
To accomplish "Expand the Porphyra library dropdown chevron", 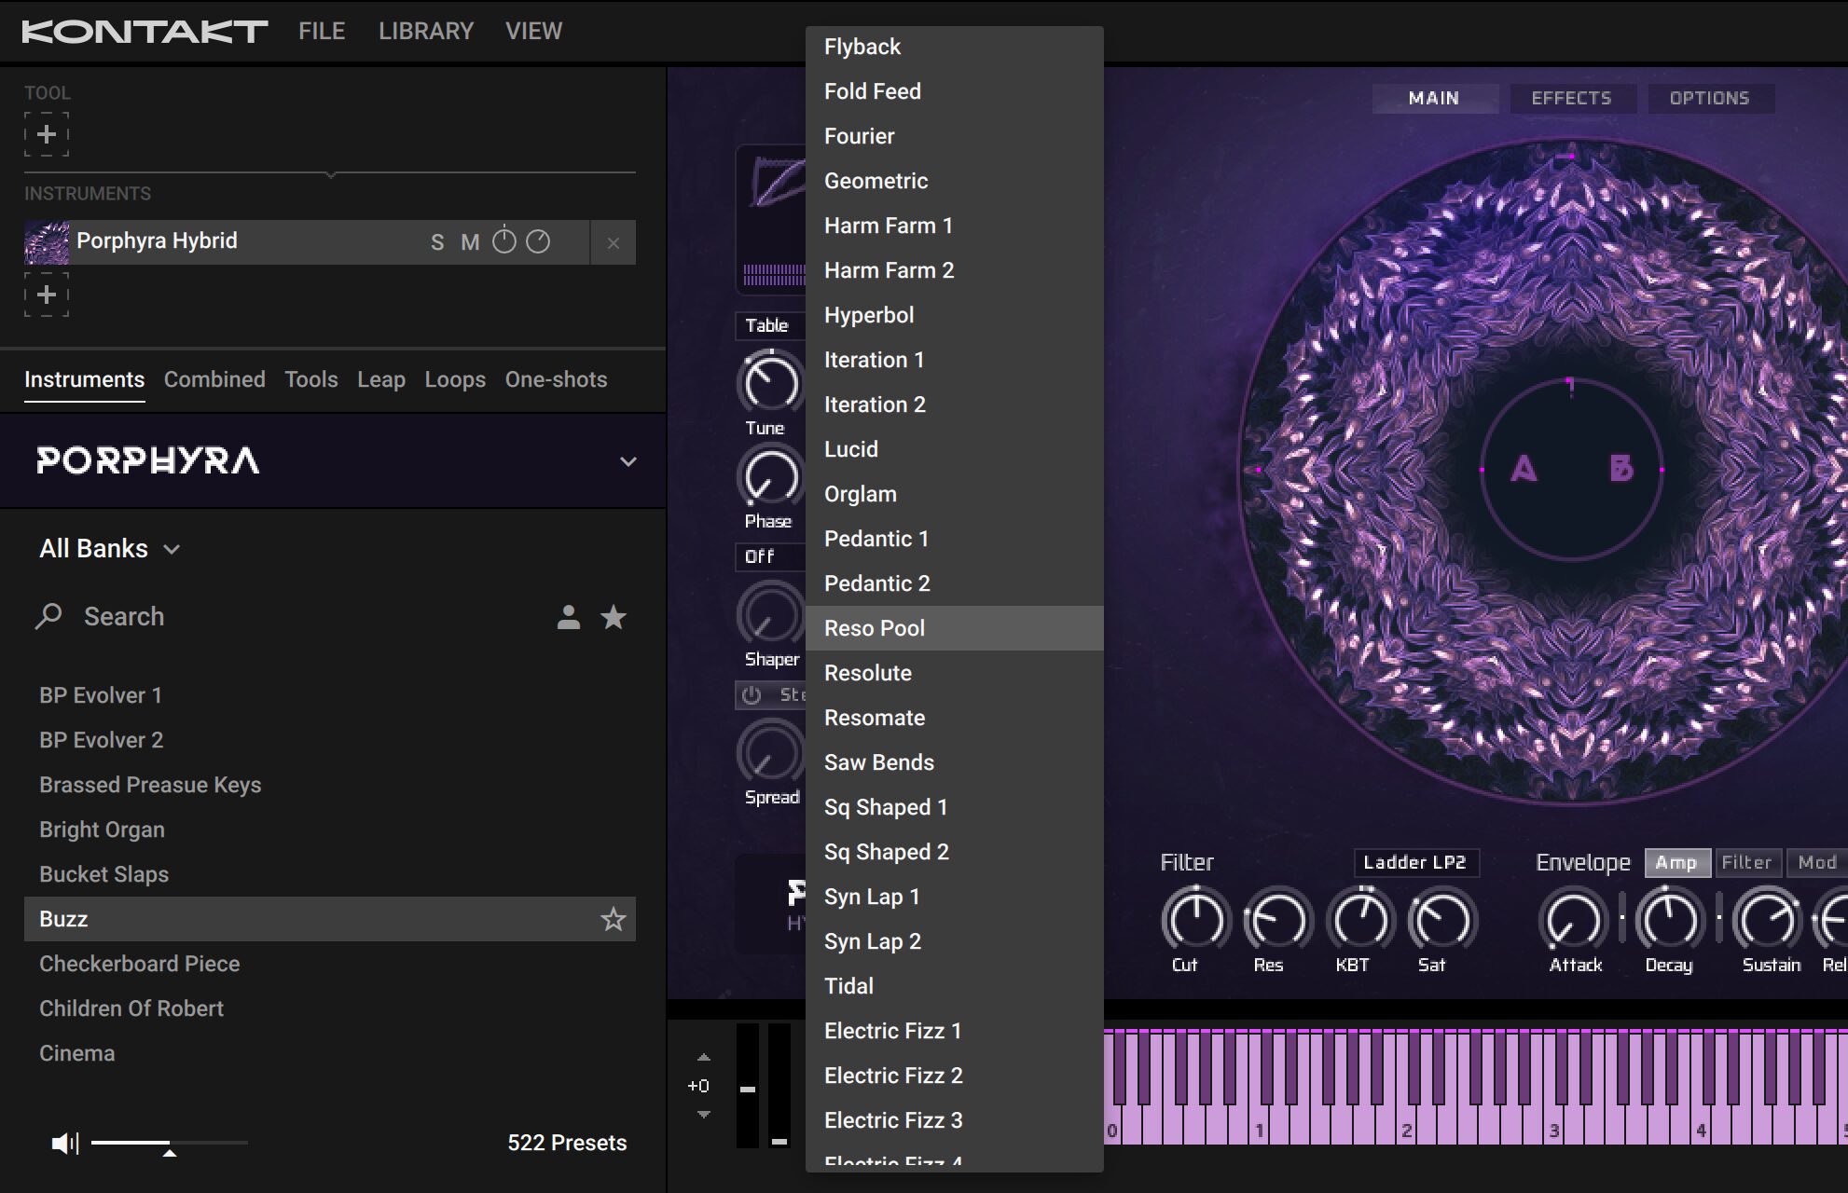I will (628, 461).
